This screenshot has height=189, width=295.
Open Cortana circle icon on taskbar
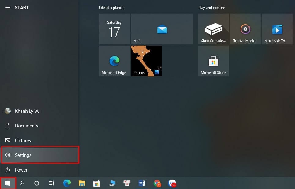tap(37, 183)
